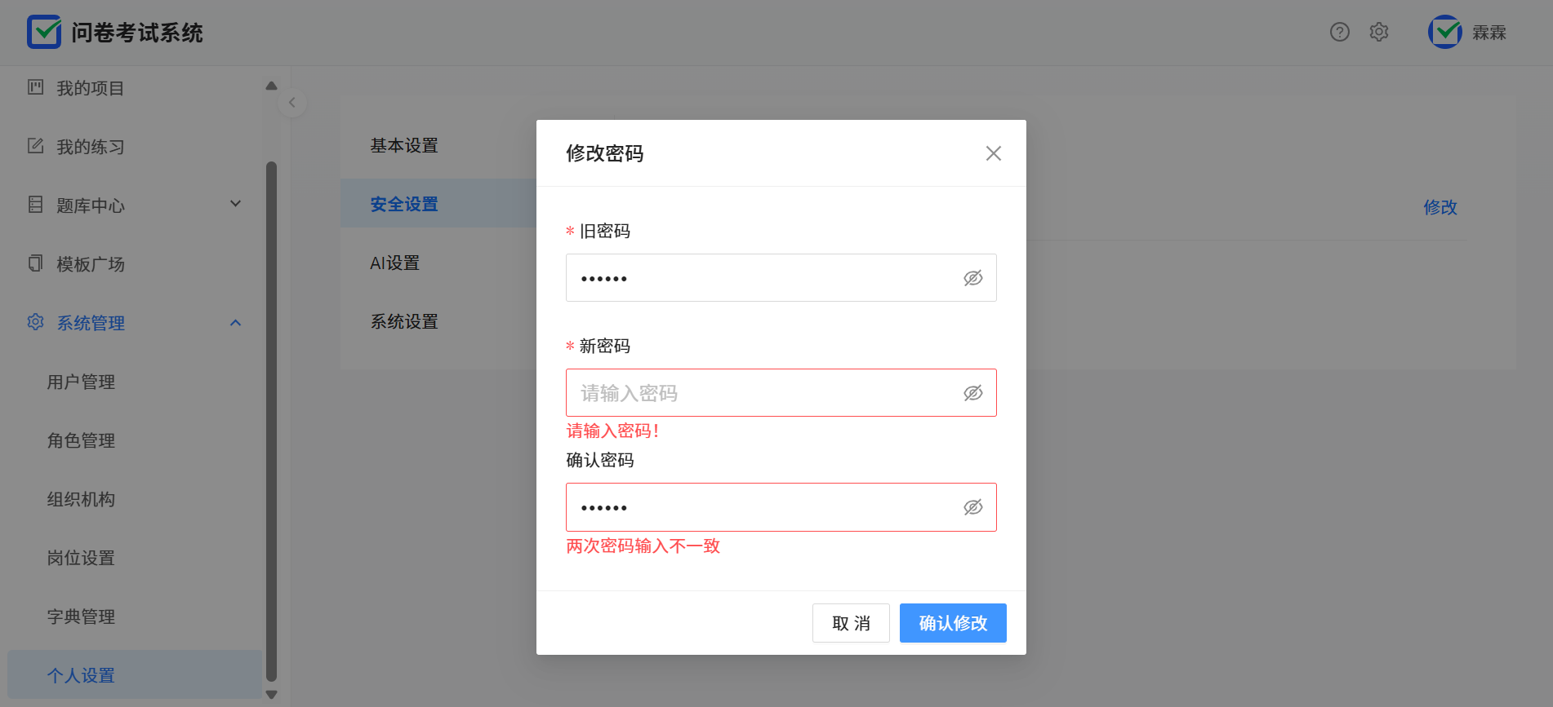Open the top-bar settings gear icon

(x=1379, y=32)
